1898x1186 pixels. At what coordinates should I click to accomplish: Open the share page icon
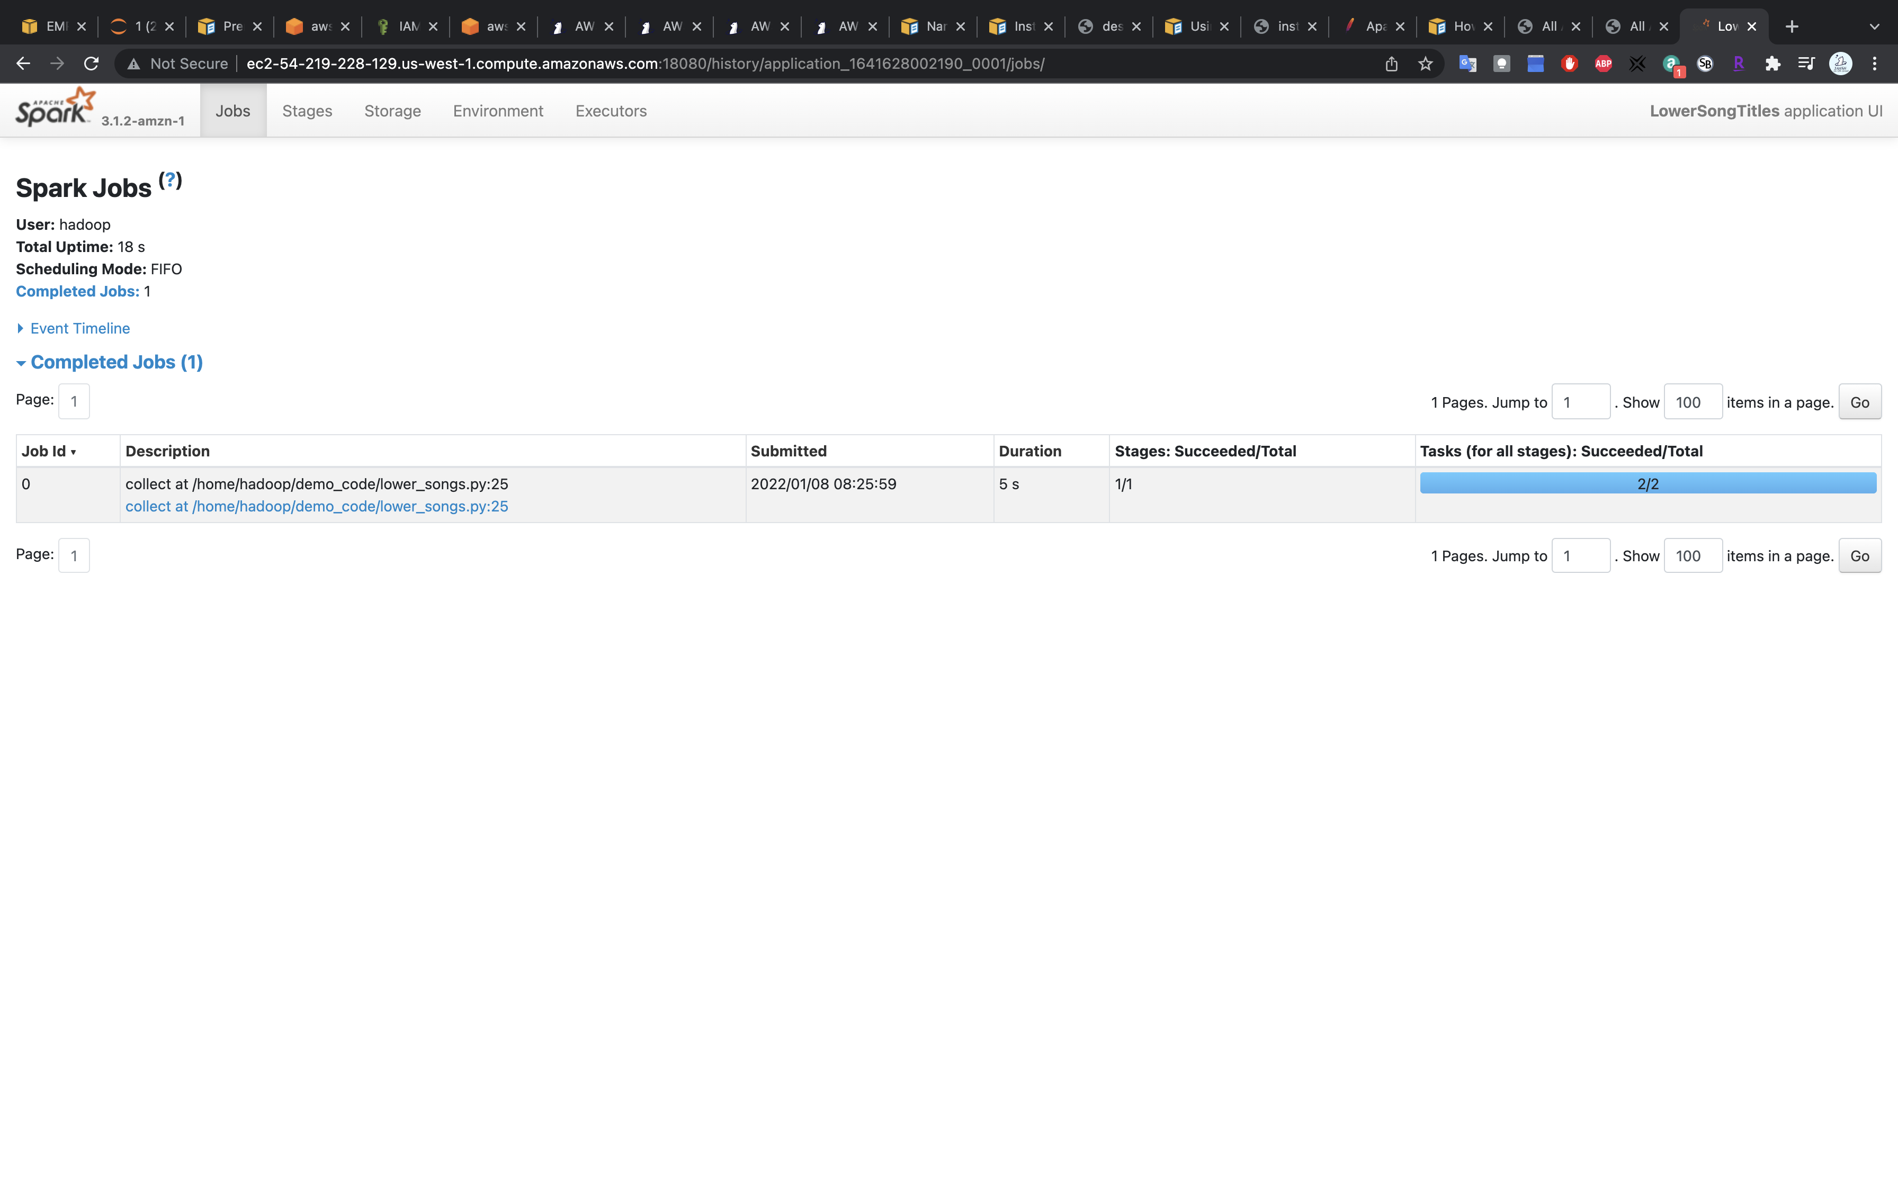tap(1391, 64)
